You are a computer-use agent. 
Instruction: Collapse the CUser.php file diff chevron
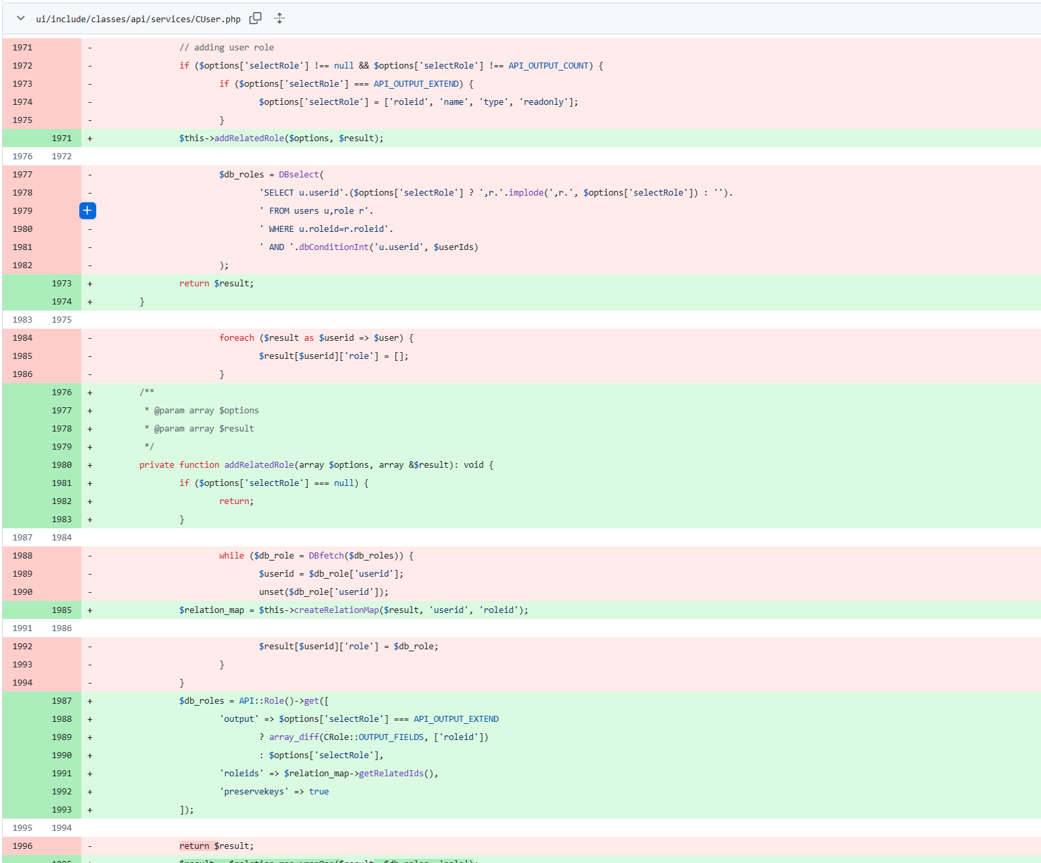click(21, 19)
